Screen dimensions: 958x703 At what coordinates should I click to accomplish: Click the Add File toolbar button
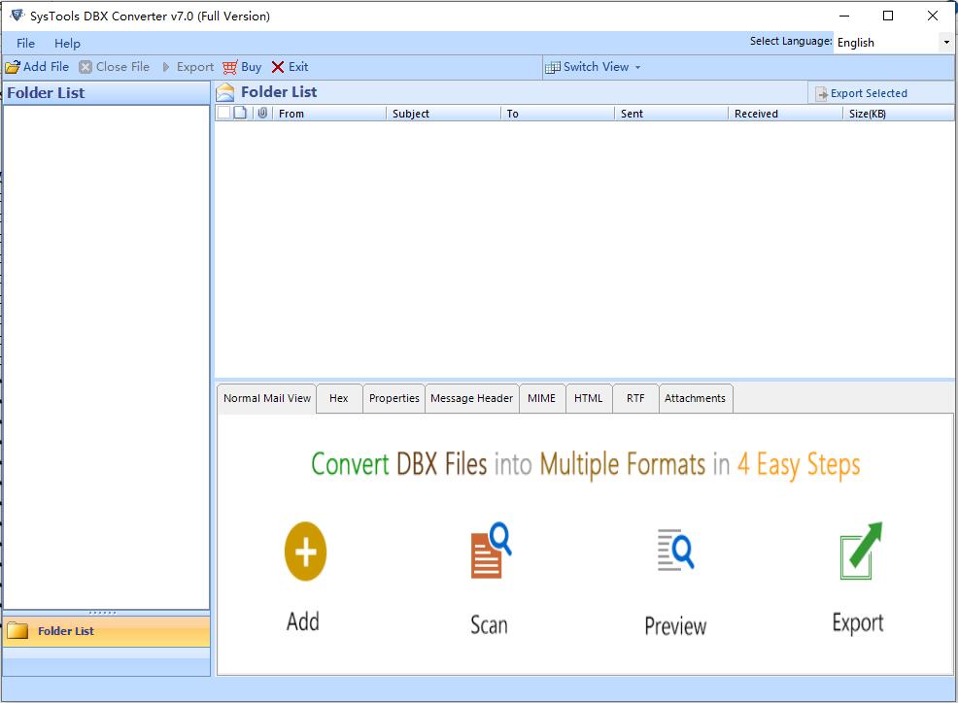tap(37, 67)
